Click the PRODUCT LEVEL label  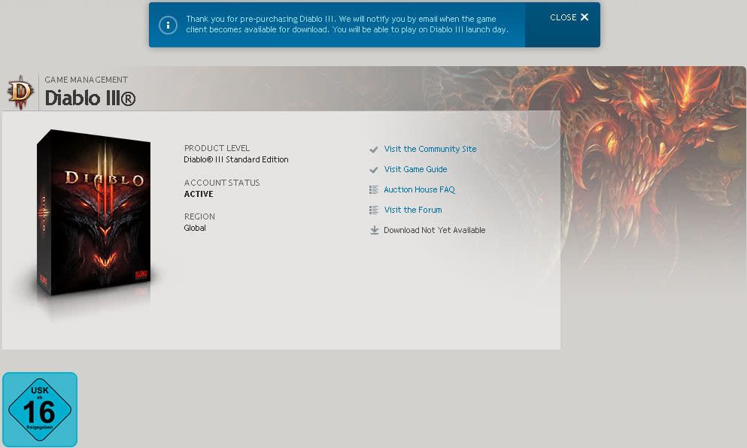click(x=217, y=148)
